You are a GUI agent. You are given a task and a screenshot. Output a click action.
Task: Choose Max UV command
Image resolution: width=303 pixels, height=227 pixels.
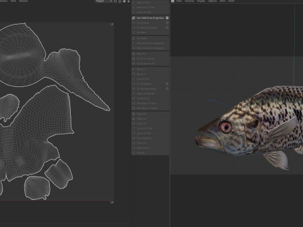tap(150, 54)
